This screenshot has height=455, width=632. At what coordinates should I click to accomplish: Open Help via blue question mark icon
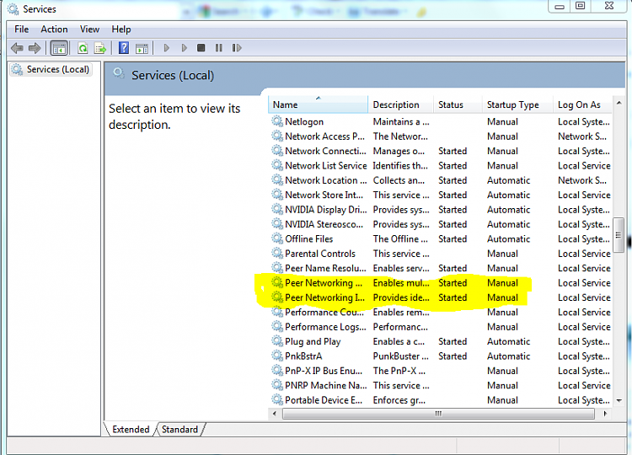pyautogui.click(x=124, y=48)
